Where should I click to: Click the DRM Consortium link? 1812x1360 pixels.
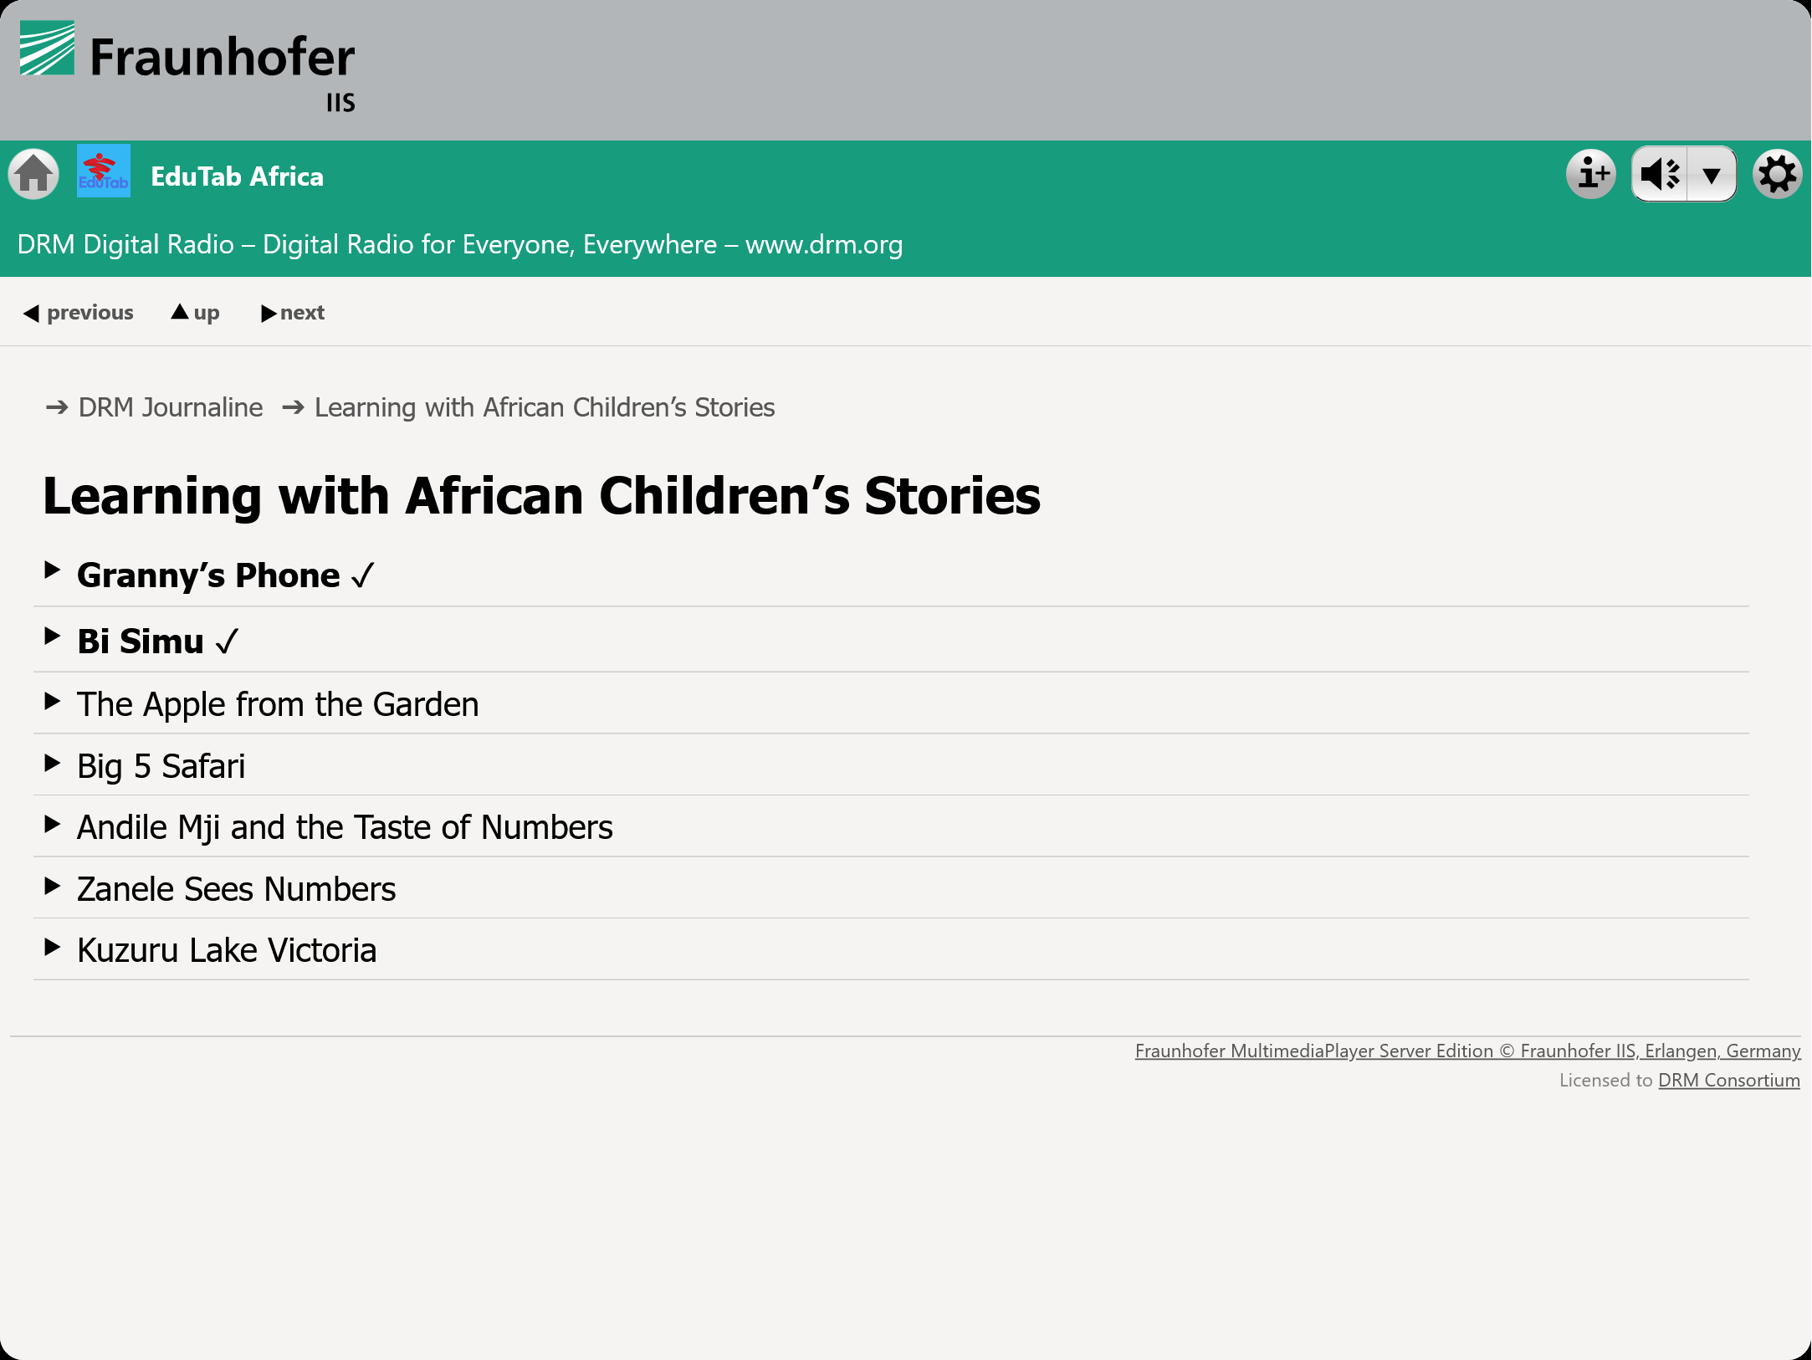(x=1728, y=1080)
